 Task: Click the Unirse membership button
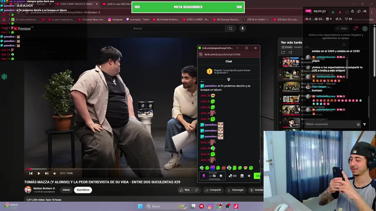pos(66,190)
